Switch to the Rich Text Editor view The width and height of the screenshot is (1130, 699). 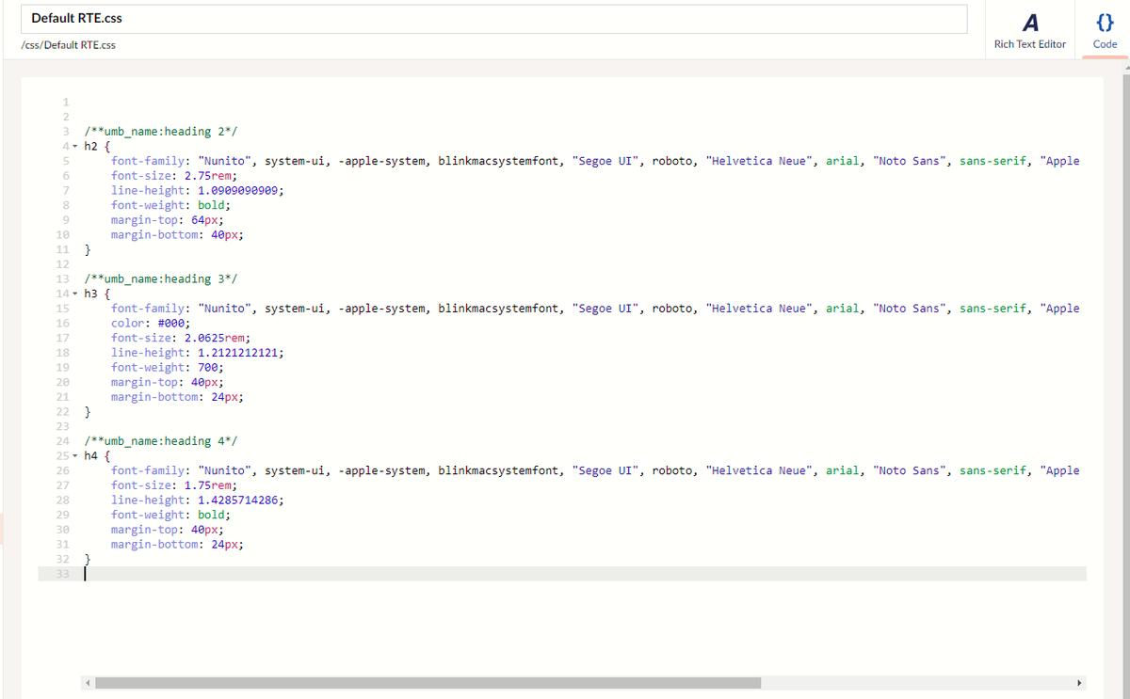tap(1029, 29)
